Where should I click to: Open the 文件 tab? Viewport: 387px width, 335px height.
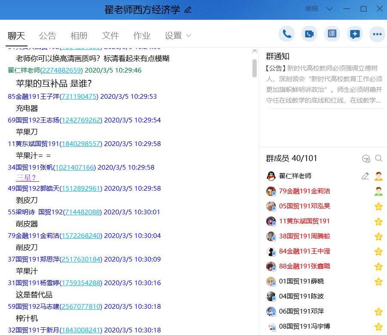(x=111, y=36)
